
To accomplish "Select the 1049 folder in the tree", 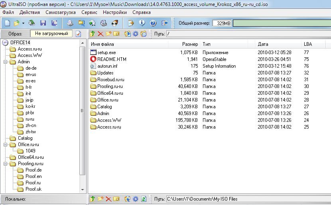I will [x=30, y=151].
